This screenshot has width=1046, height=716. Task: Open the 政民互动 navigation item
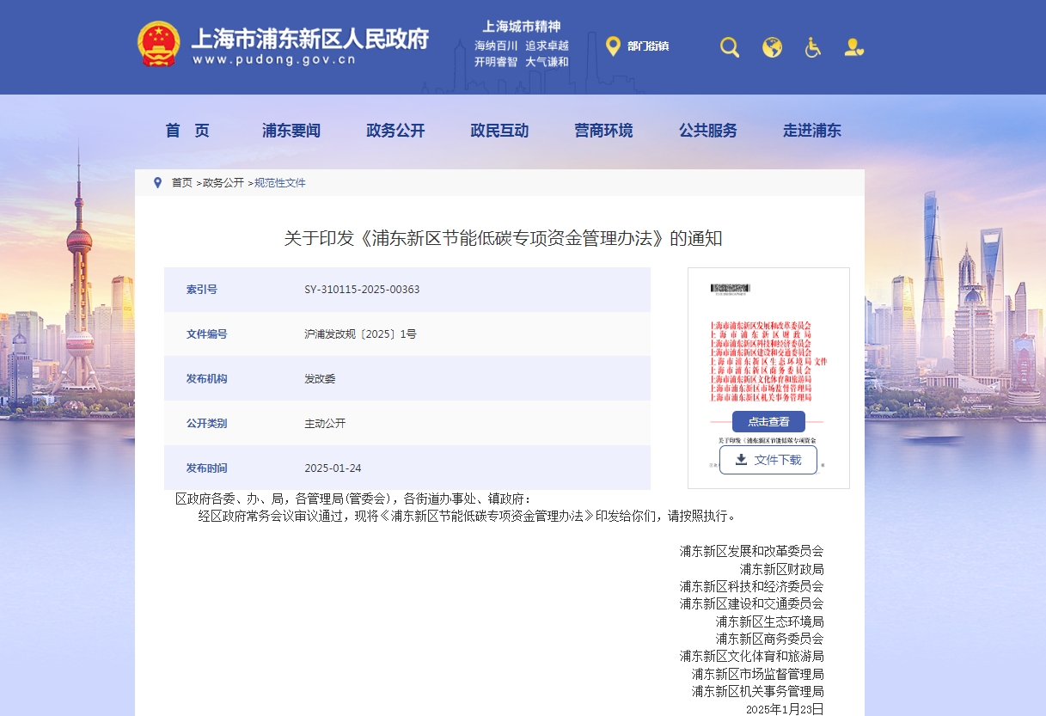499,131
